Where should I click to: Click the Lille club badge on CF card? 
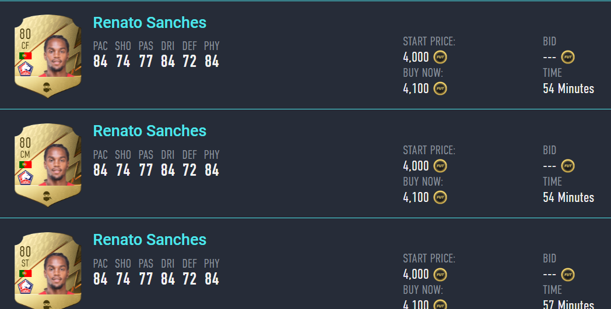pyautogui.click(x=25, y=69)
